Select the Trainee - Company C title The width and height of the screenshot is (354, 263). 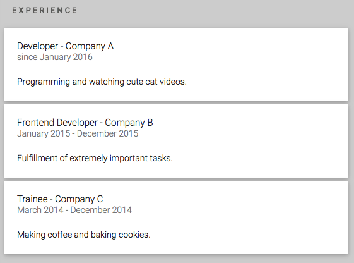[60, 199]
